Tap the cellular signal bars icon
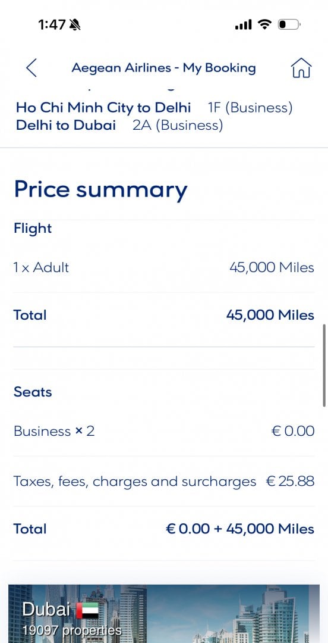The height and width of the screenshot is (643, 328). 243,25
